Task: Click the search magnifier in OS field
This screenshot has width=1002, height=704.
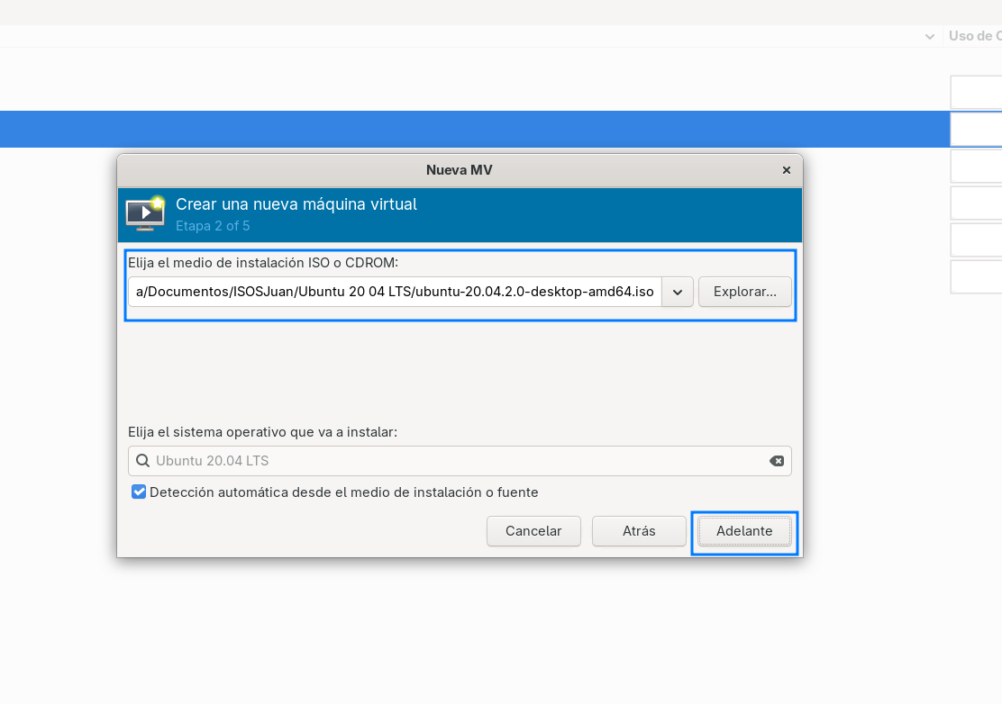Action: point(143,461)
